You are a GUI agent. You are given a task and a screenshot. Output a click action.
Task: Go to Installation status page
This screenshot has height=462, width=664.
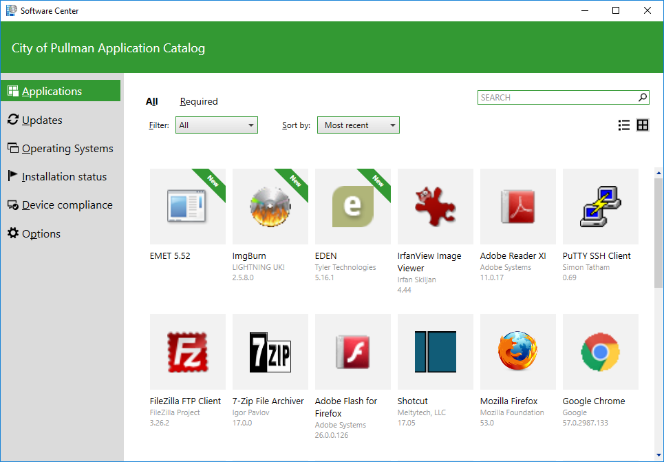tap(64, 177)
